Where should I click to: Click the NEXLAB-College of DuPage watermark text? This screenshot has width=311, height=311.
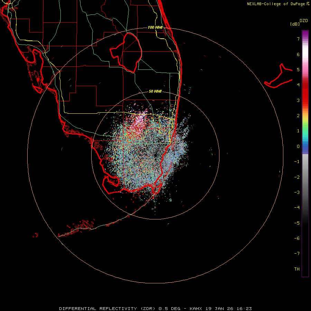tap(278, 4)
